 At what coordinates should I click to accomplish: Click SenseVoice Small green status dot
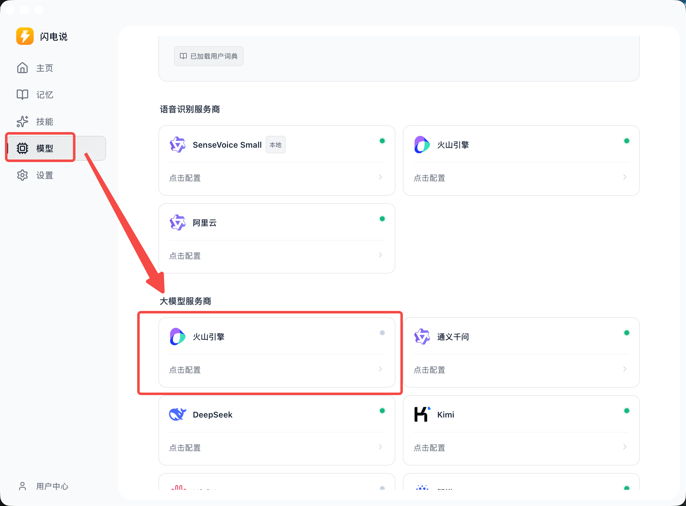pyautogui.click(x=382, y=141)
